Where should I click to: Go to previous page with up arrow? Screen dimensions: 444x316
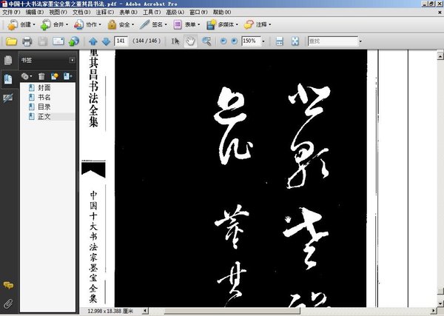click(x=93, y=41)
